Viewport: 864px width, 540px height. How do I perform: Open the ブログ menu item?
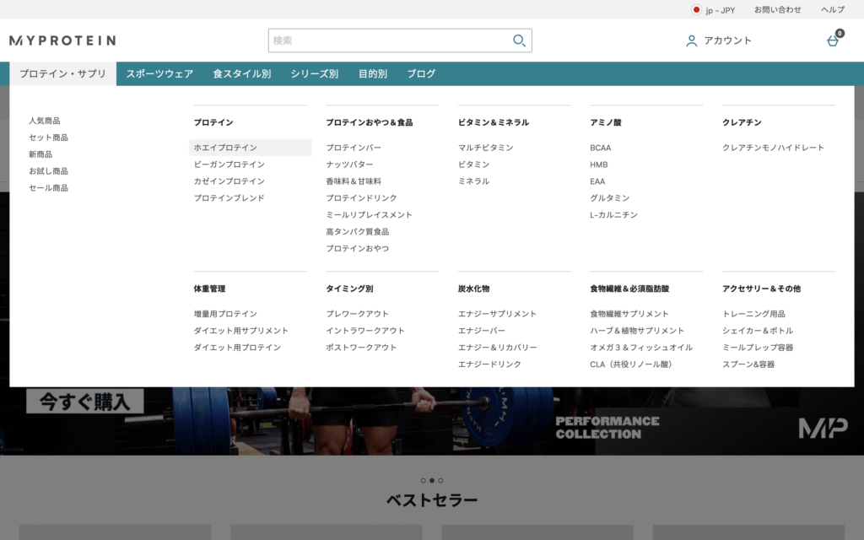421,74
